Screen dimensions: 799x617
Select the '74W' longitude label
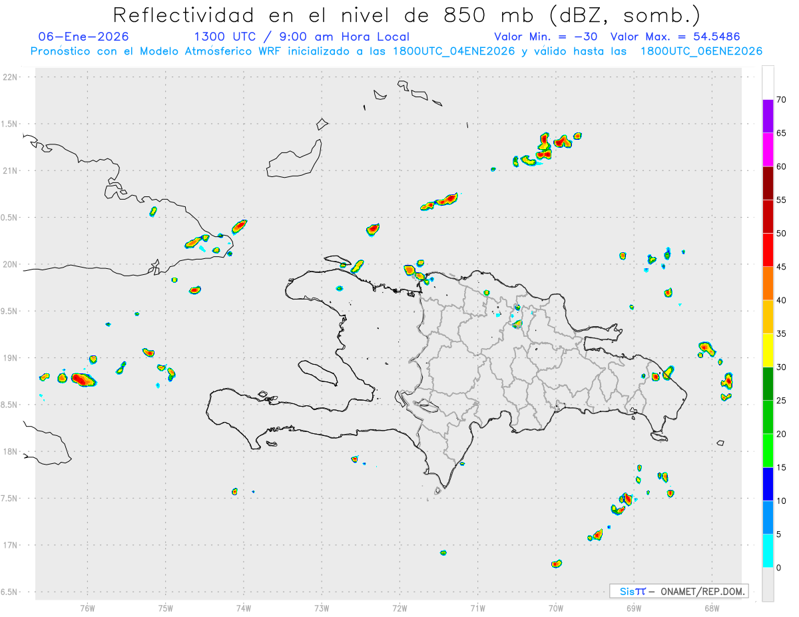click(244, 608)
